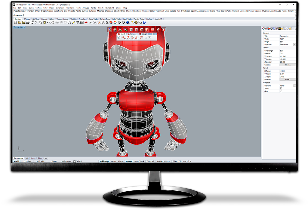
Task: Toggle SmartTrack in the status bar
Action: tap(139, 161)
